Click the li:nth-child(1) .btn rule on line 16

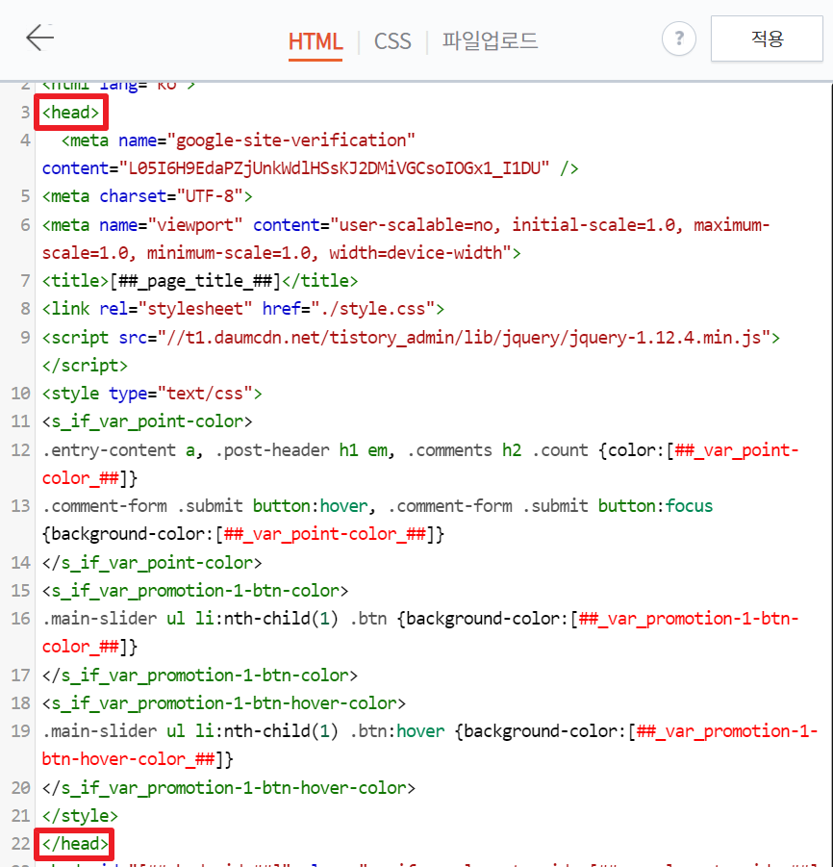[420, 632]
